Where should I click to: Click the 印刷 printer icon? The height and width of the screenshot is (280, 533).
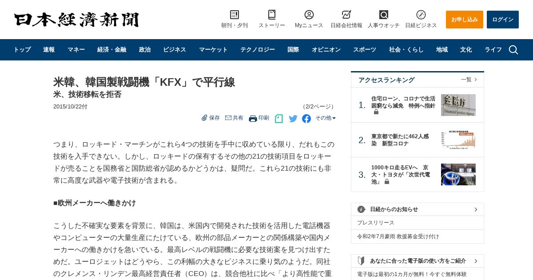coord(253,119)
